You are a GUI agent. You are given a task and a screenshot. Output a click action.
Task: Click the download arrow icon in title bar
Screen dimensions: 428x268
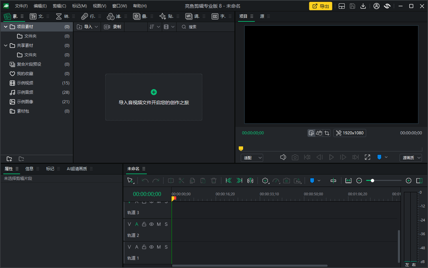363,6
